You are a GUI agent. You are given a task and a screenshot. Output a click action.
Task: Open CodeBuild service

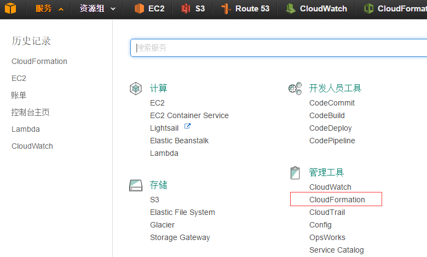click(x=327, y=115)
